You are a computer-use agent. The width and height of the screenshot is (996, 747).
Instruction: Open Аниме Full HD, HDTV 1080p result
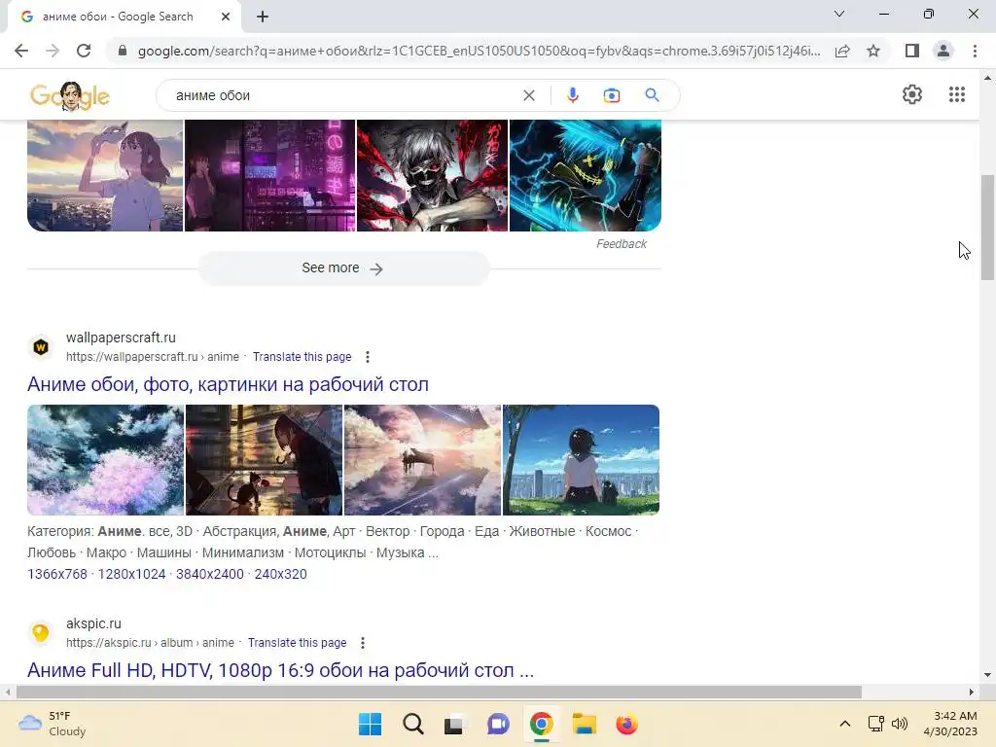(x=280, y=670)
